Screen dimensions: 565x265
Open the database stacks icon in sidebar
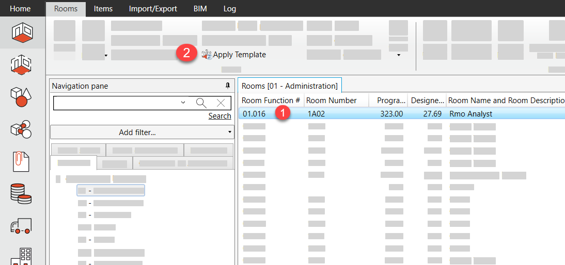(21, 194)
